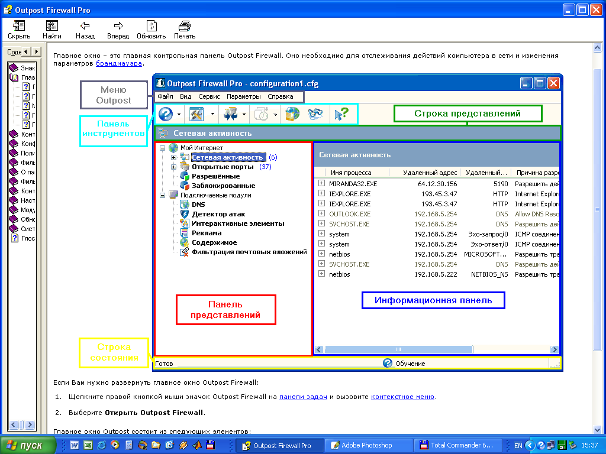Open the Файл menu in Outpost
Image resolution: width=606 pixels, height=454 pixels.
coord(165,96)
